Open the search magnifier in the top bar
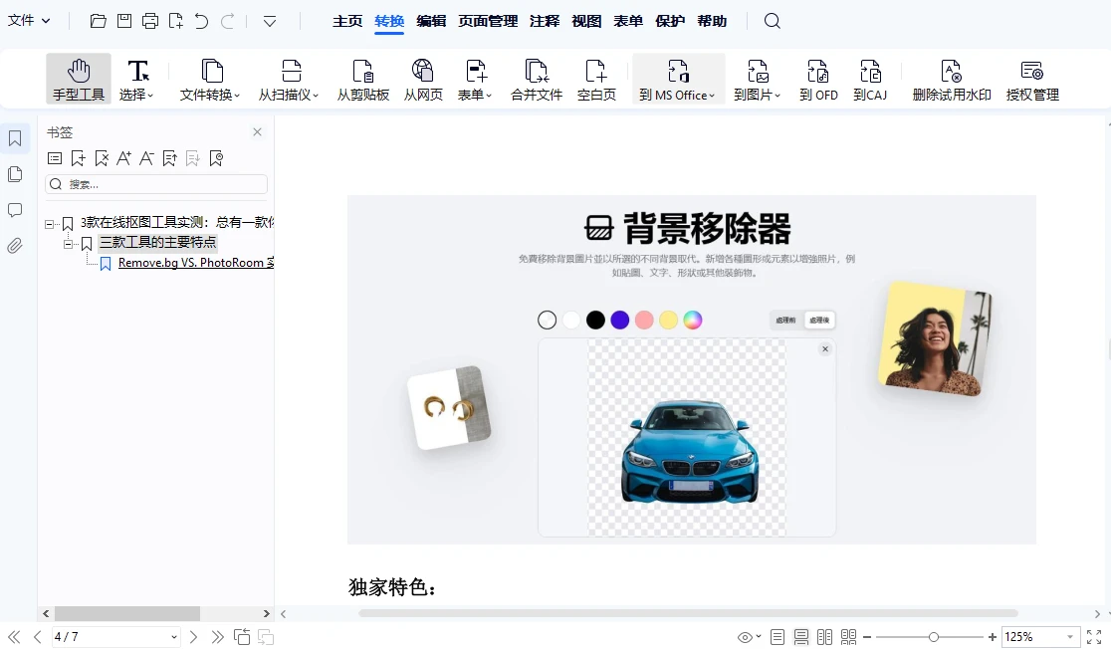Image resolution: width=1111 pixels, height=650 pixels. point(773,21)
